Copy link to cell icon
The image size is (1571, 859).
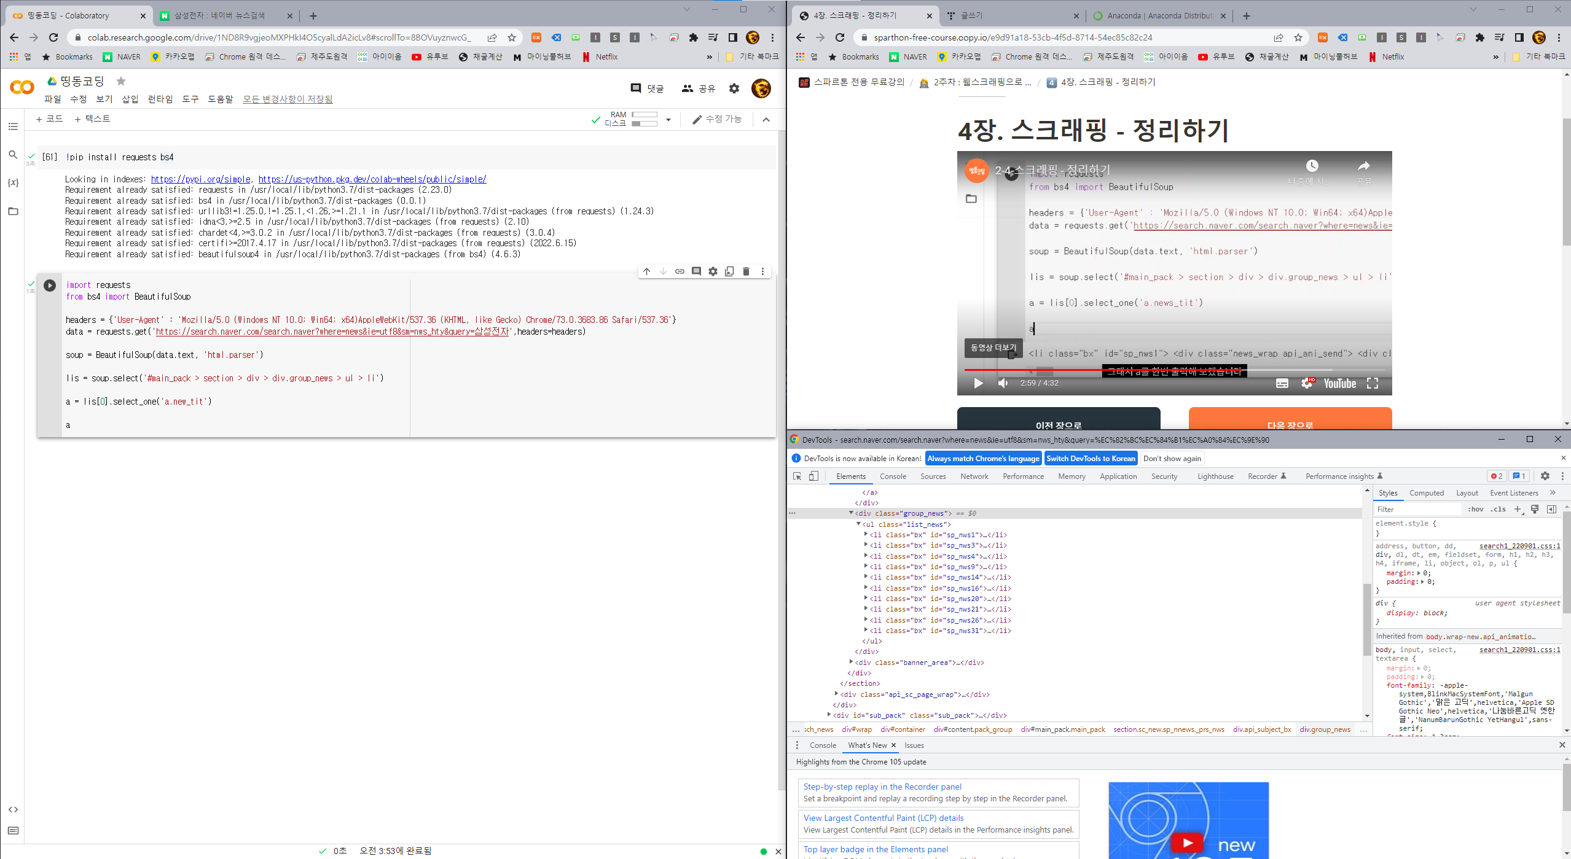point(680,271)
